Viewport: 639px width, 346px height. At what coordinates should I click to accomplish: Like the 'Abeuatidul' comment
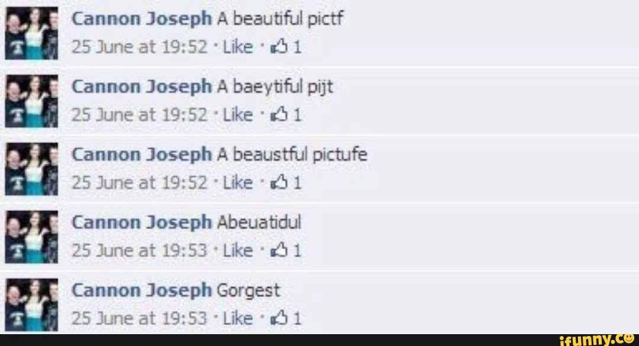tap(238, 251)
